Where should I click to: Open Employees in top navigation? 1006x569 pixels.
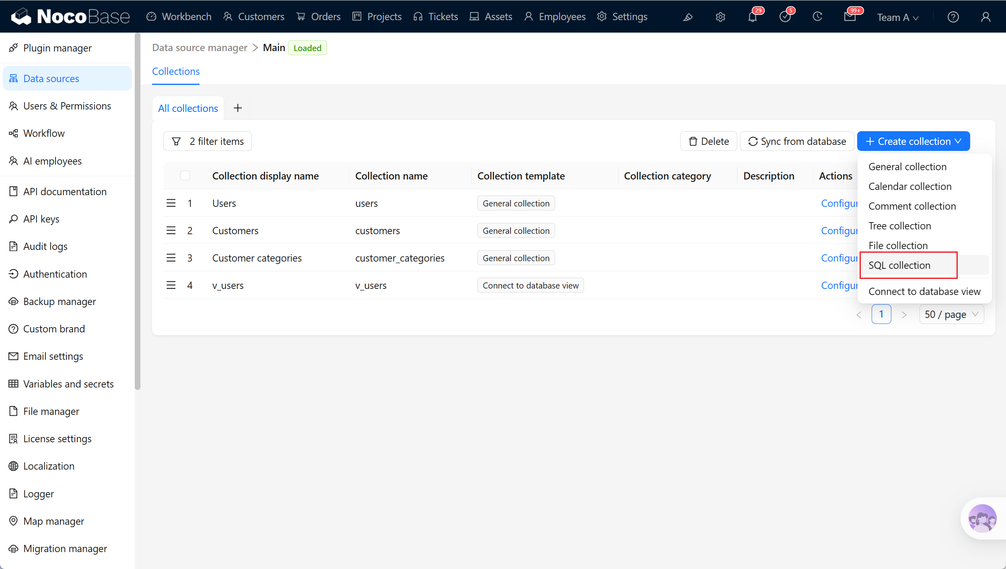click(x=555, y=16)
